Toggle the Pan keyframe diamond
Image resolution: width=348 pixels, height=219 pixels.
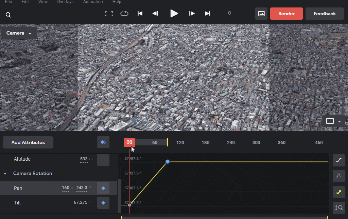(103, 188)
